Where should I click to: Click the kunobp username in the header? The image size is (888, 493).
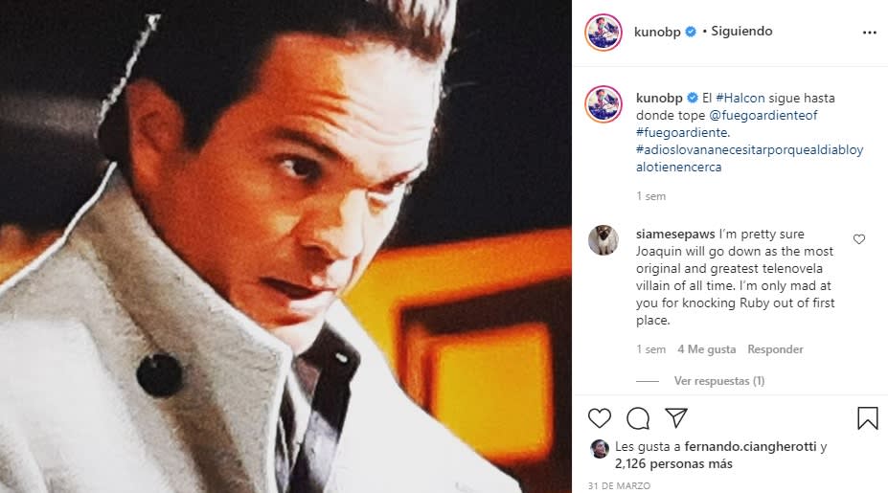coord(657,32)
